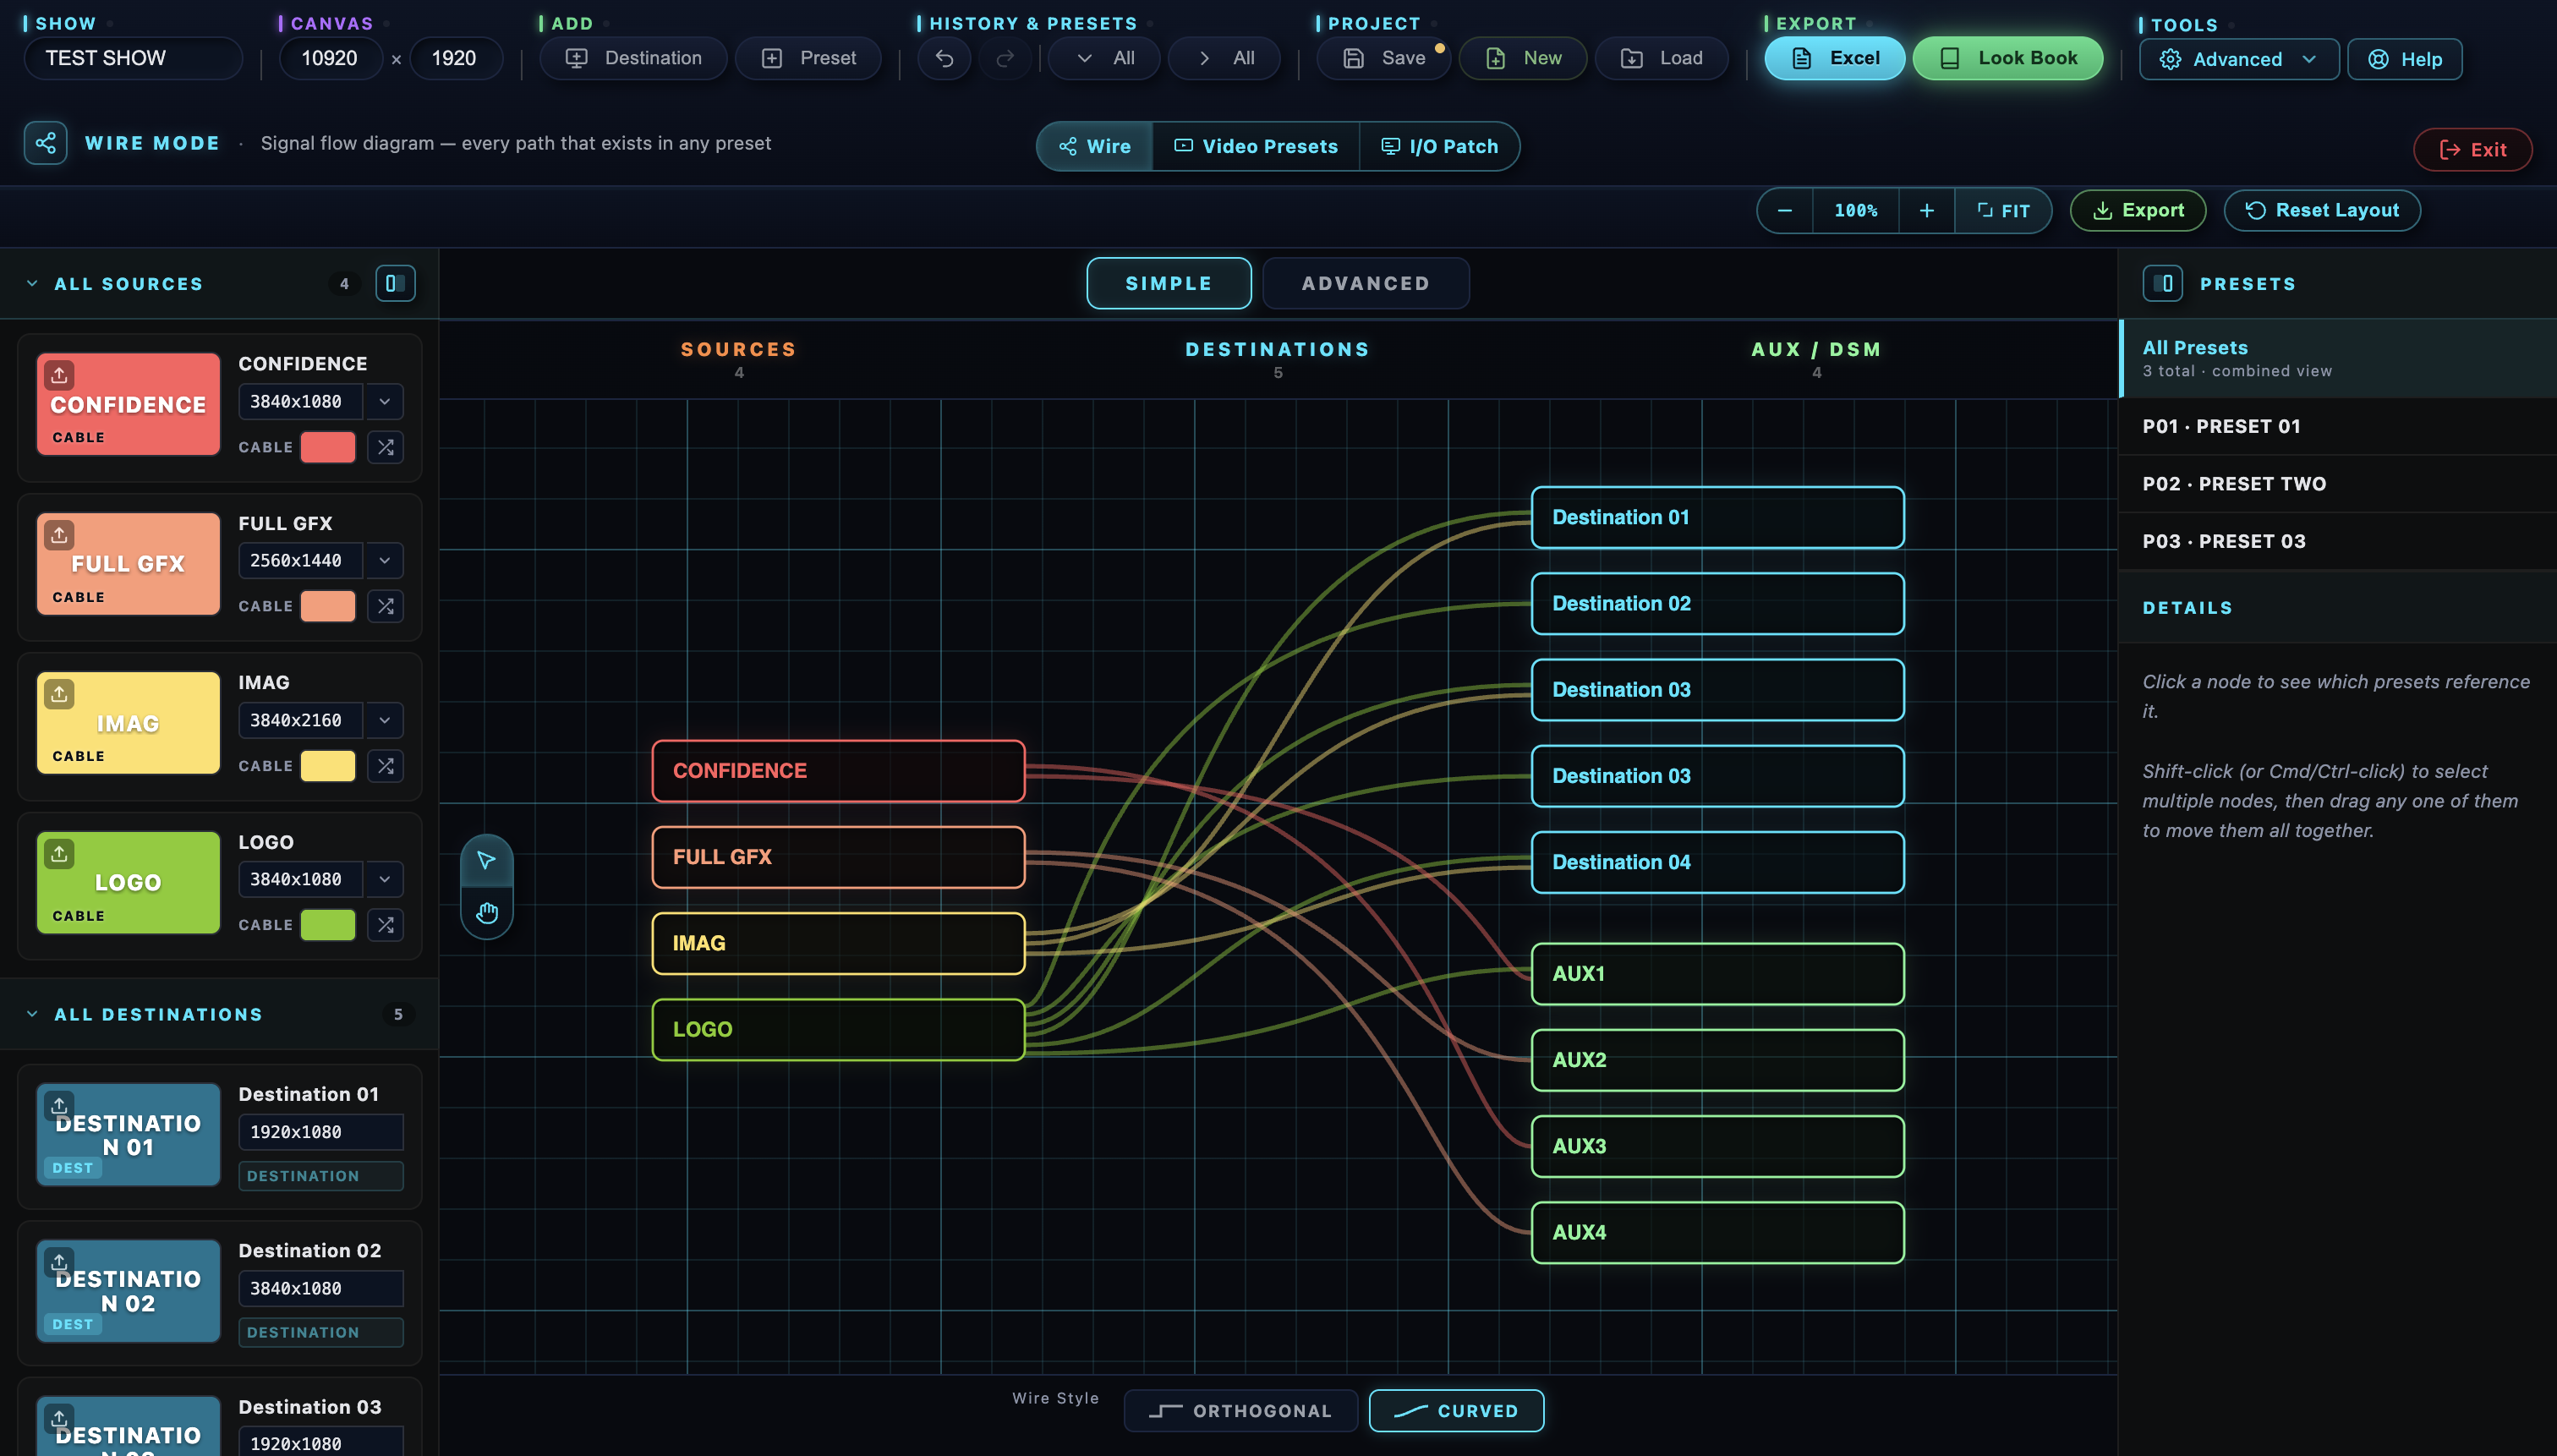The height and width of the screenshot is (1456, 2557).
Task: Open LOGO resolution dropdown
Action: 384,879
